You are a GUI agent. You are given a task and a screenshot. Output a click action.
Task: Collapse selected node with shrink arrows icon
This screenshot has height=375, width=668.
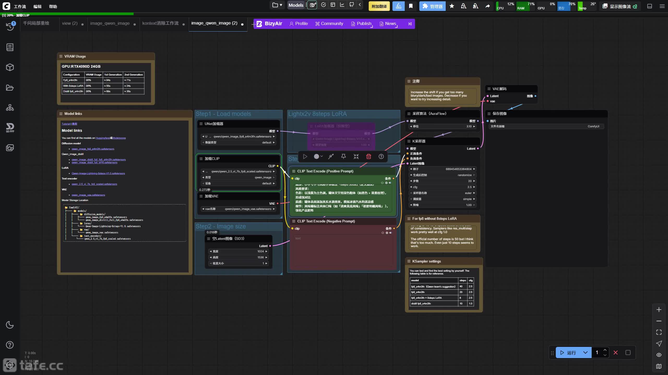[x=356, y=157]
